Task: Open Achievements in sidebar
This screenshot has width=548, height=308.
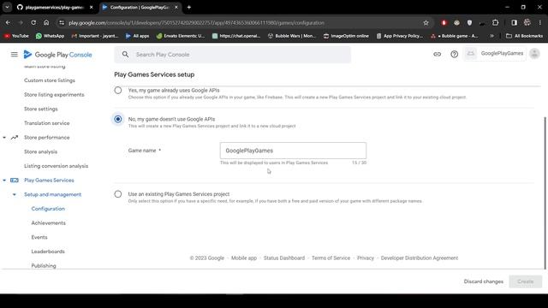Action: [x=48, y=223]
